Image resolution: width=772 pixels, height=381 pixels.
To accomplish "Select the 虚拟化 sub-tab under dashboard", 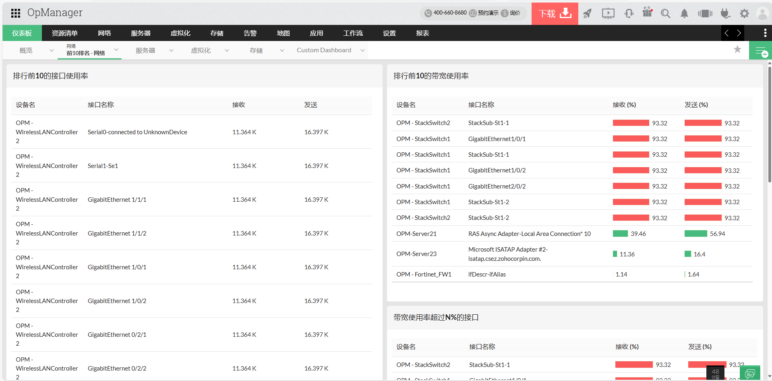I will pos(201,50).
